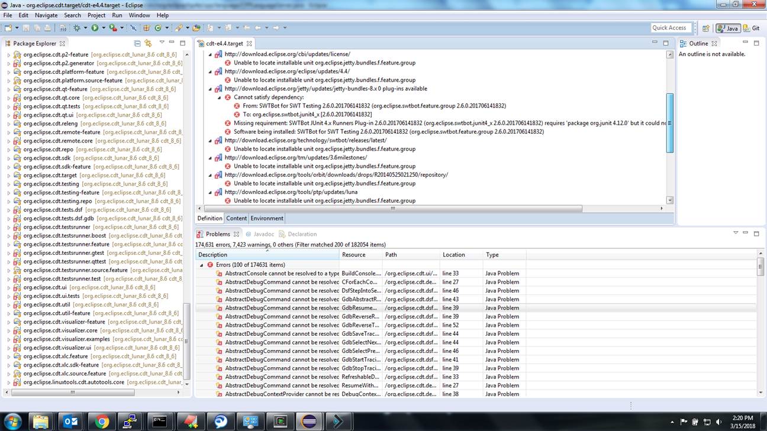Image resolution: width=767 pixels, height=431 pixels.
Task: Click the editor's vertical scrollbar thumb
Action: (670, 122)
